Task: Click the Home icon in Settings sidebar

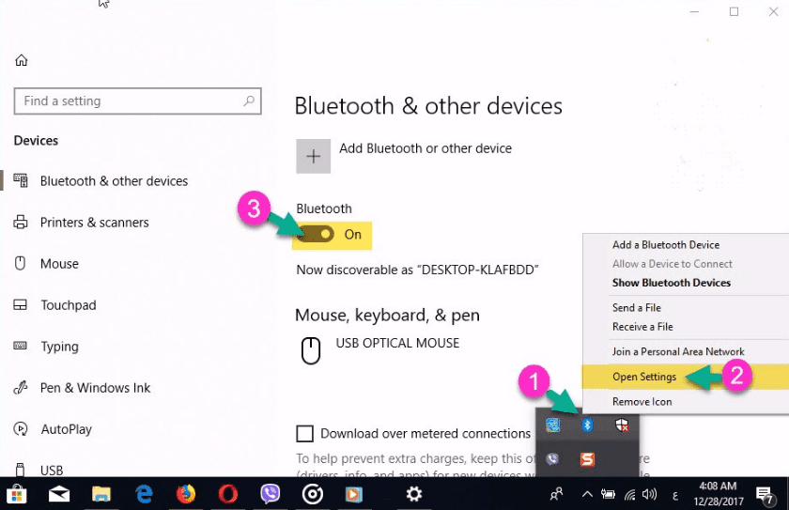Action: pyautogui.click(x=22, y=60)
